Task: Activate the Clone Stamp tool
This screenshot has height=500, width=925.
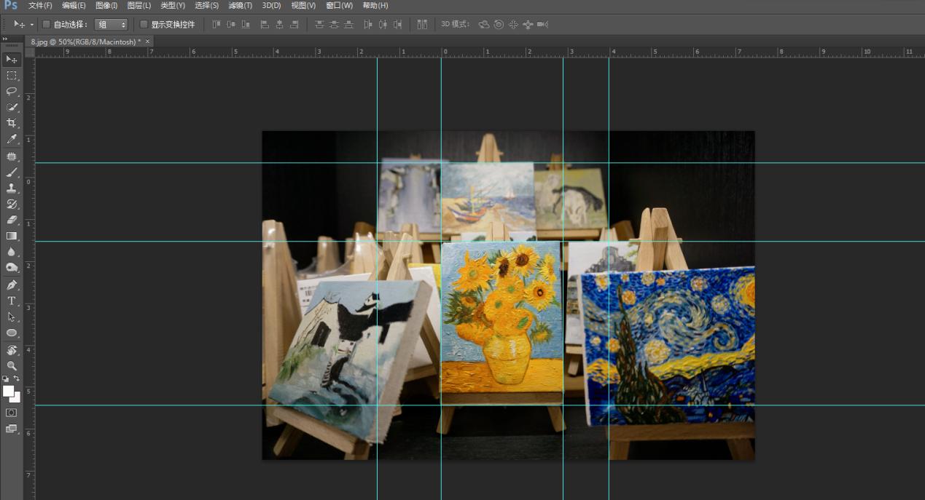Action: 12,188
